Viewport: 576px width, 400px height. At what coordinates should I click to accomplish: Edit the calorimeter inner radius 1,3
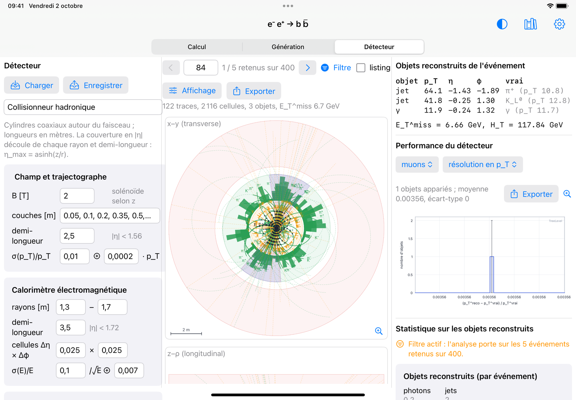(71, 307)
